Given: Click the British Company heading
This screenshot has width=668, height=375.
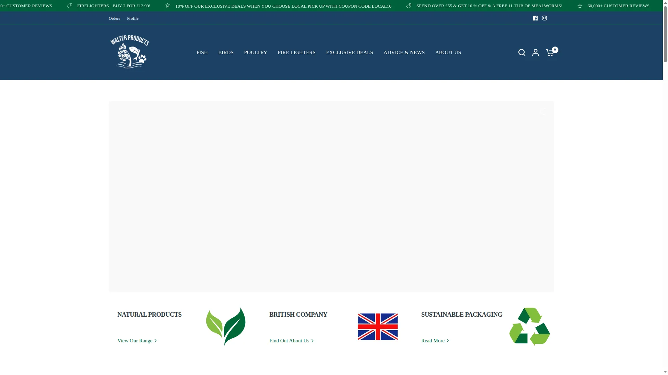Looking at the screenshot, I should [x=298, y=315].
